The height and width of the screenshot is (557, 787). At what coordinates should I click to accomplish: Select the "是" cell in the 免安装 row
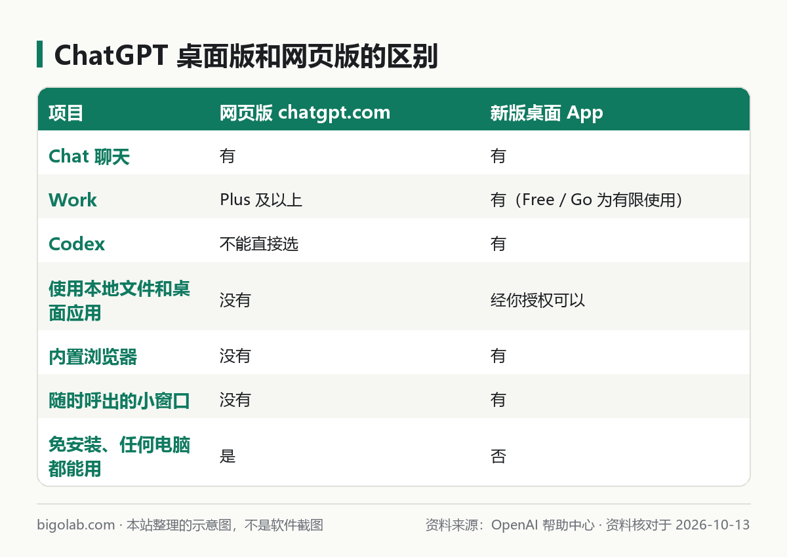point(228,457)
